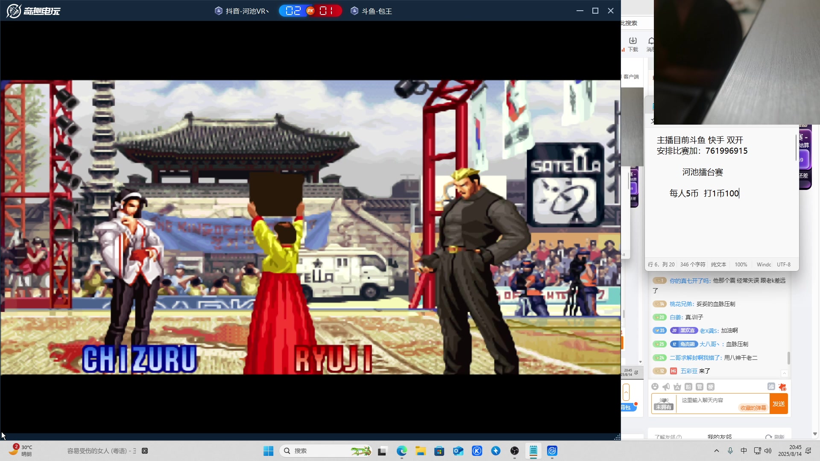Open the 了解友邻 help link
820x461 pixels.
[668, 437]
